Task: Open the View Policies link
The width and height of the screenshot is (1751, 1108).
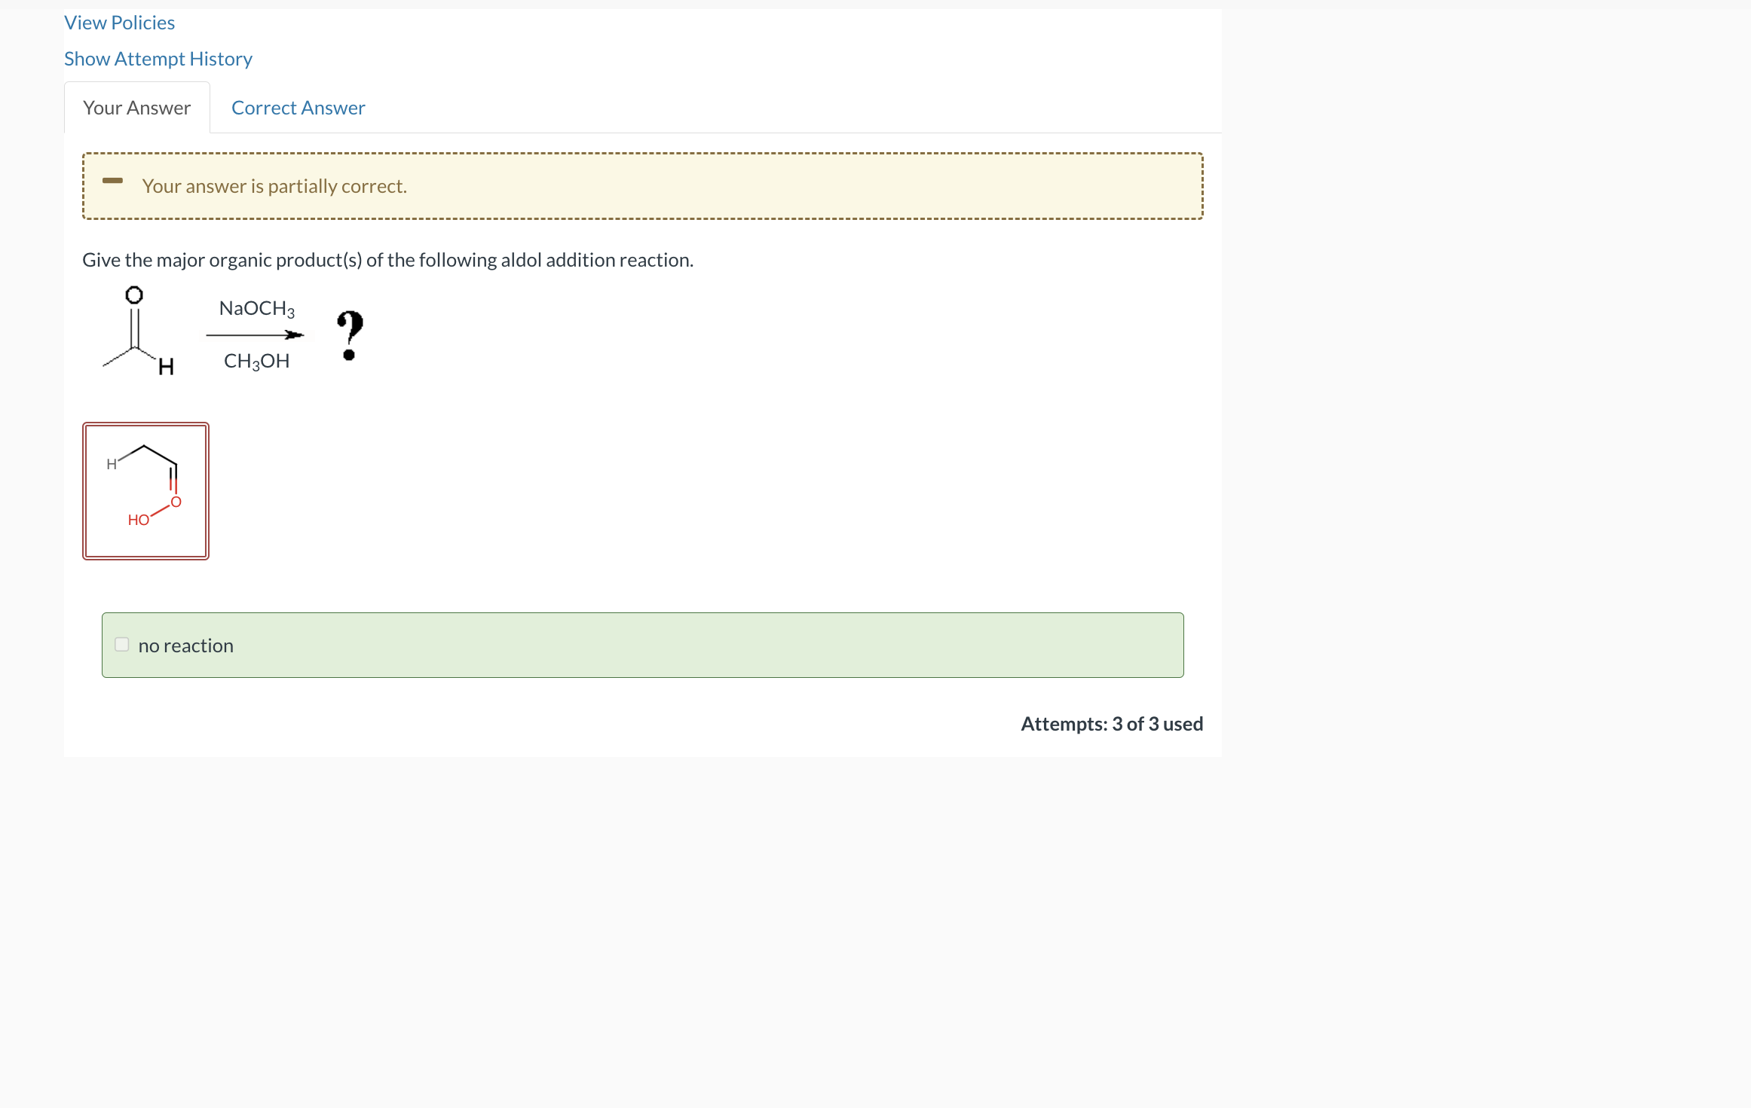Action: click(x=119, y=22)
